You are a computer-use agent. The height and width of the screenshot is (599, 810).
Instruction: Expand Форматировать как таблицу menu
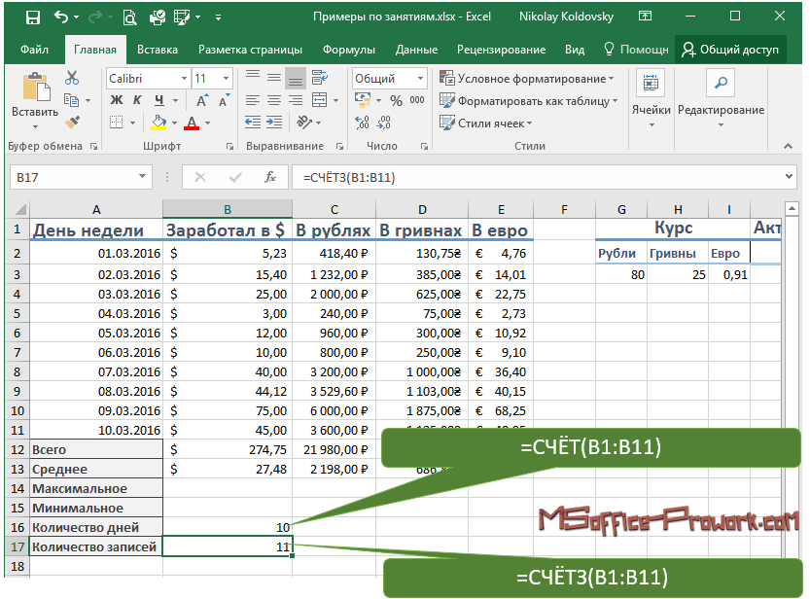(528, 101)
